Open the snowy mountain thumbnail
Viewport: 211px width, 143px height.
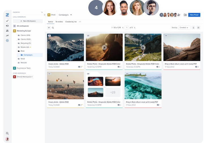(x=65, y=47)
